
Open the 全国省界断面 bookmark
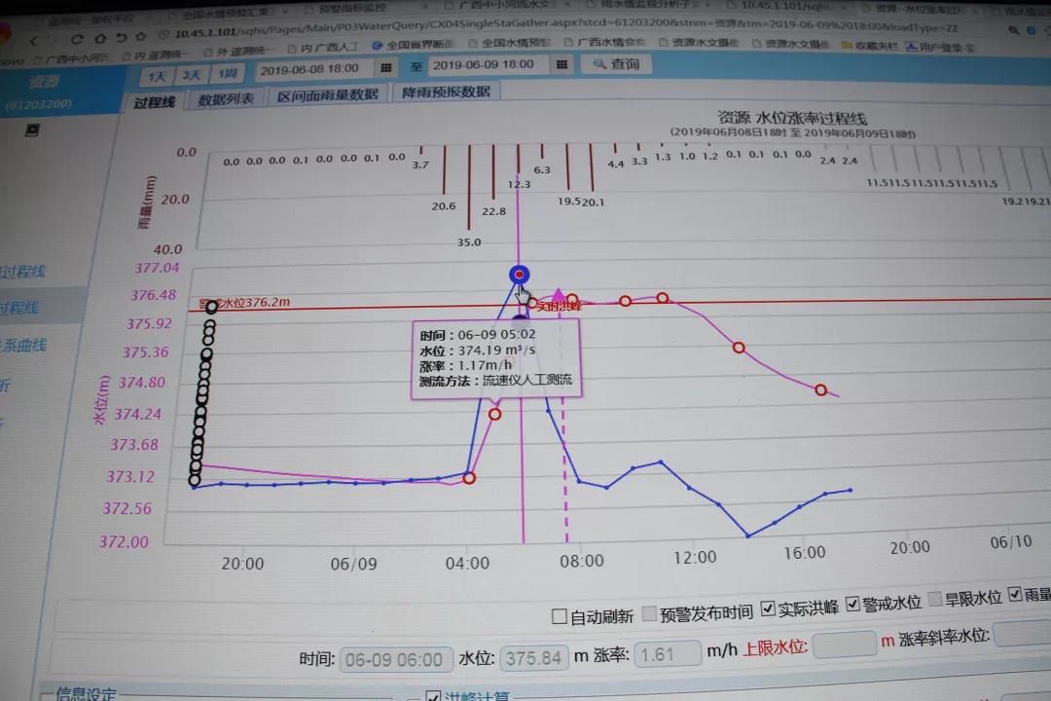pos(414,45)
